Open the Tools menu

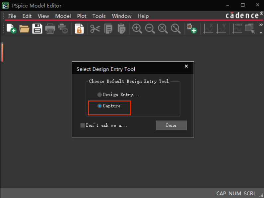tap(99, 16)
